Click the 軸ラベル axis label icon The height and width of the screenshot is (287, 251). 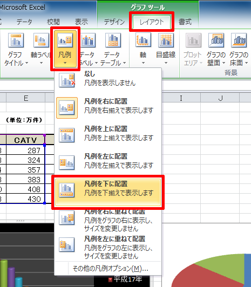pos(41,40)
